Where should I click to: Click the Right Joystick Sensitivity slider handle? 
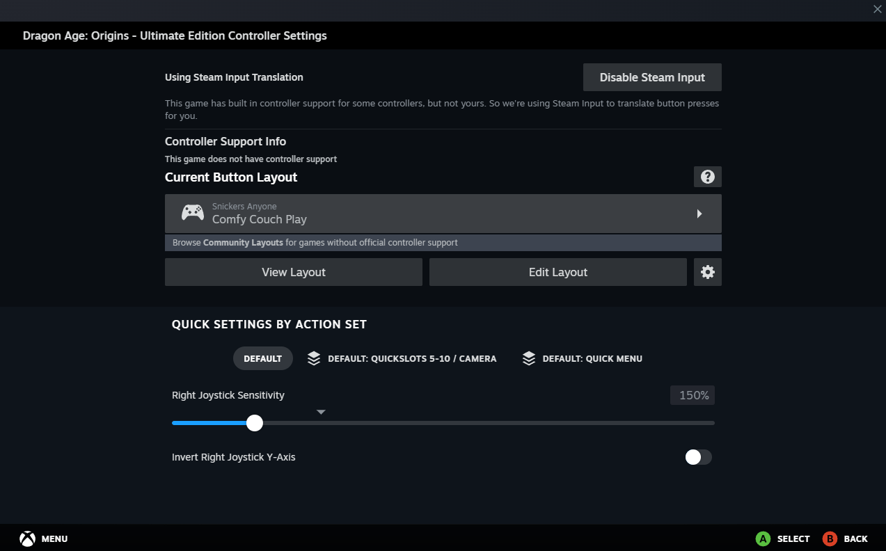pos(255,422)
